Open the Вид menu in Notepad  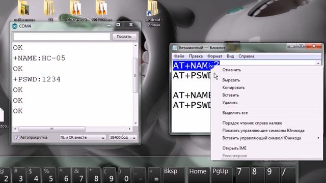coord(230,56)
